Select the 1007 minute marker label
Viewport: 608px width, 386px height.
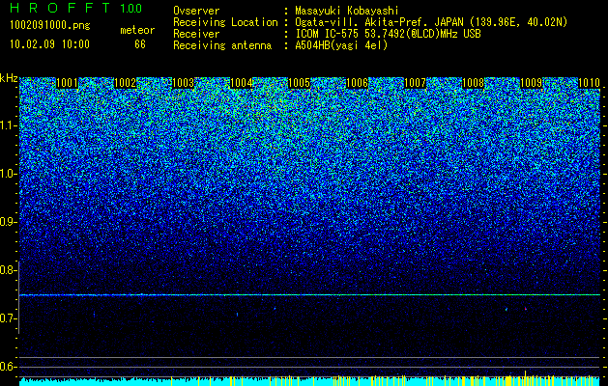416,83
